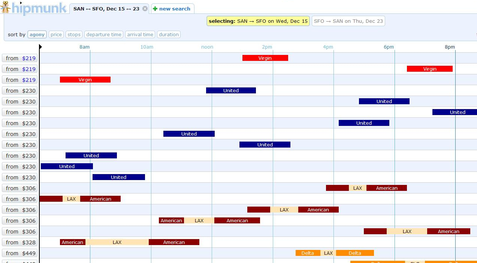Select the United flight bar departing around 12:55pm
477x263 pixels.
pos(265,145)
